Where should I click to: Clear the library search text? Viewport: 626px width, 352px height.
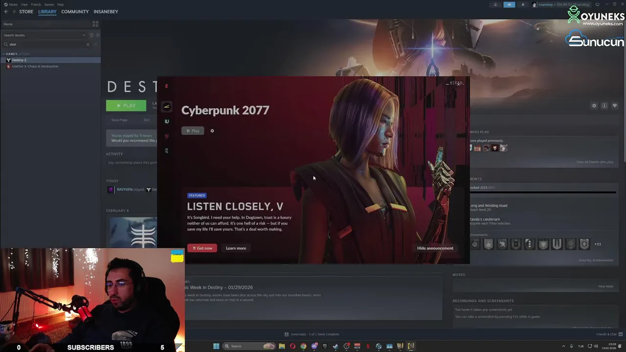pos(88,44)
